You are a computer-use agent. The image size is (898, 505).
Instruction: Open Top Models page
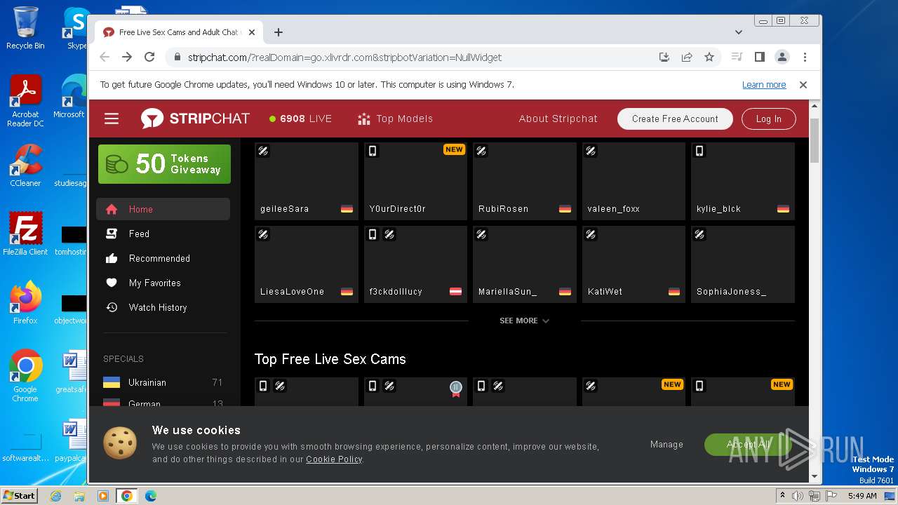click(x=395, y=119)
